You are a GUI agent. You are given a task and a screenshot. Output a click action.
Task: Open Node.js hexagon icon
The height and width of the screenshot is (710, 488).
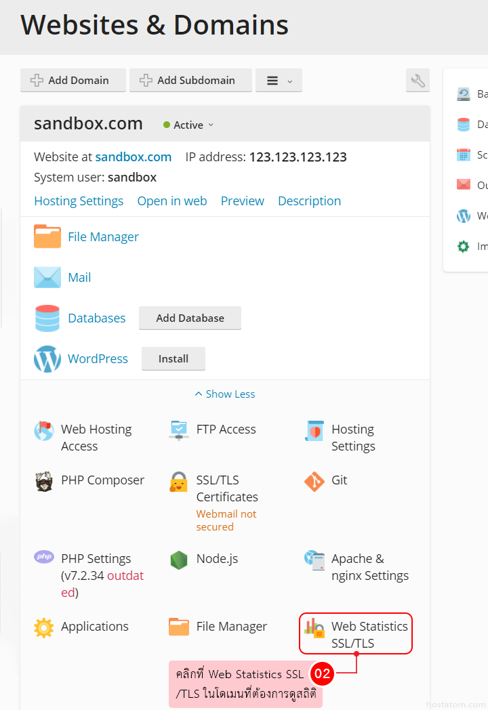[178, 560]
